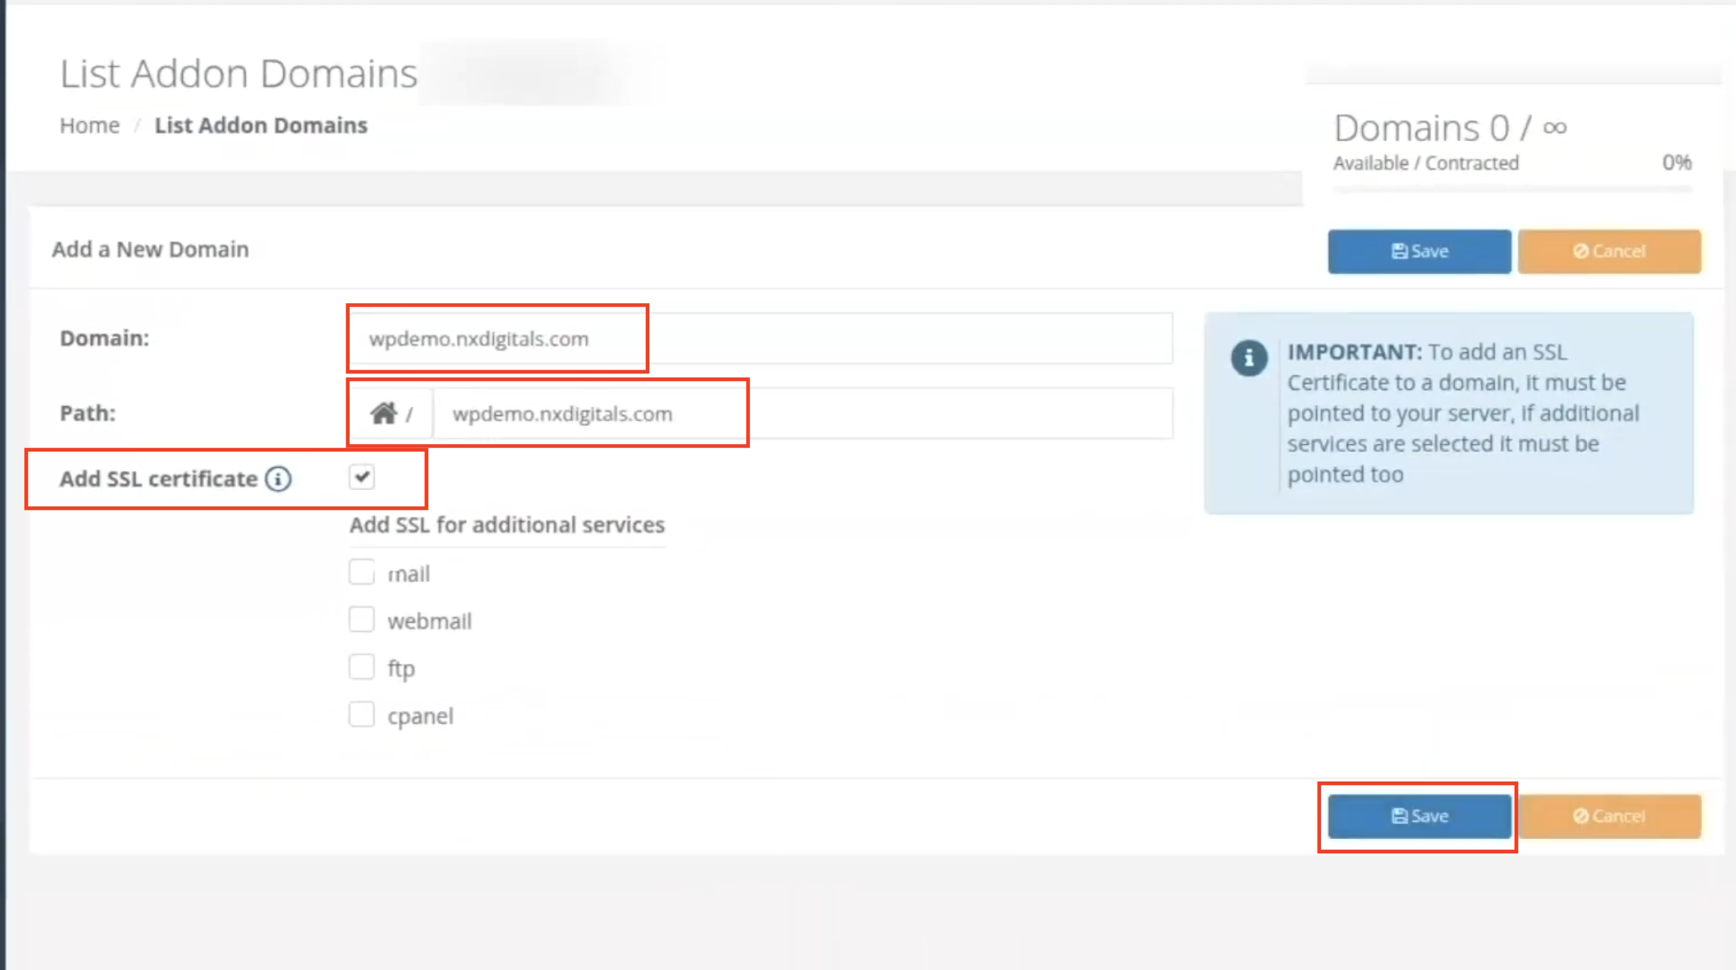Click the top Cancel button
This screenshot has width=1736, height=970.
(1609, 251)
